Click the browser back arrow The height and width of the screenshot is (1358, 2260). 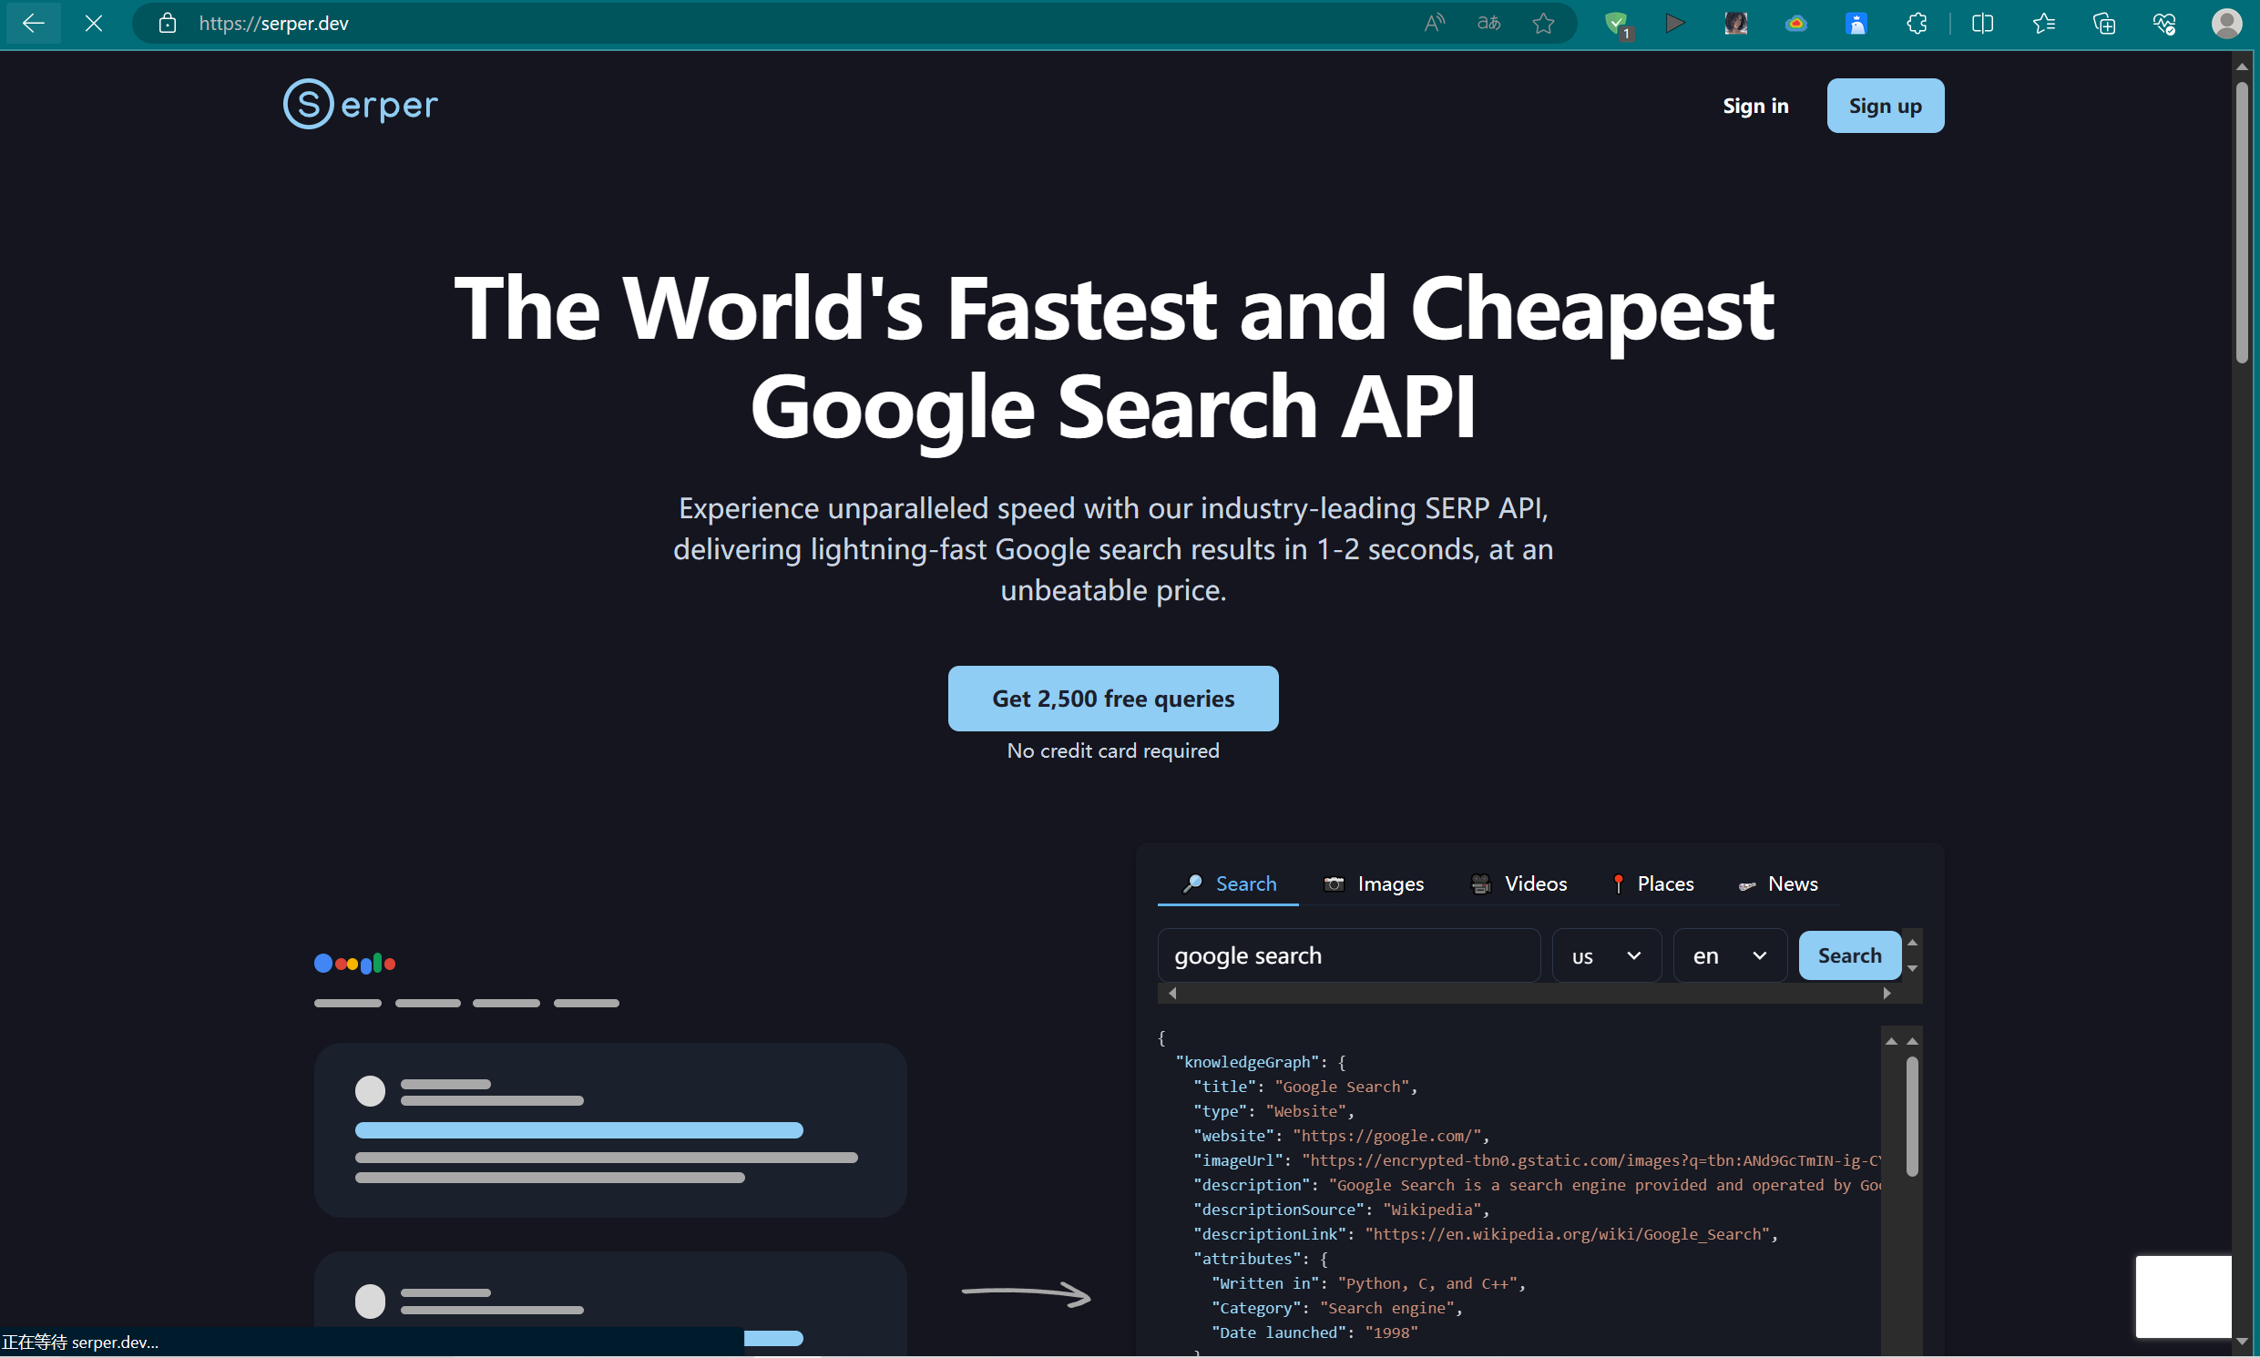pyautogui.click(x=33, y=23)
